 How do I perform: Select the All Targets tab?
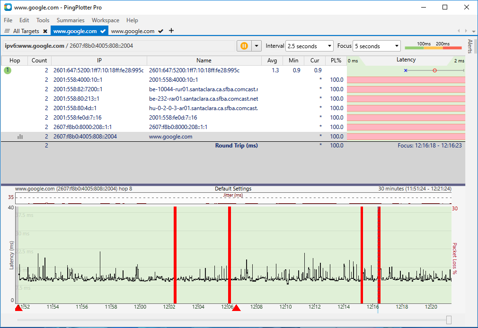click(x=26, y=31)
